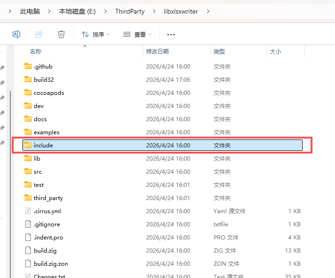The width and height of the screenshot is (335, 278).
Task: Click the .cirrus.yml file name
Action: (47, 211)
